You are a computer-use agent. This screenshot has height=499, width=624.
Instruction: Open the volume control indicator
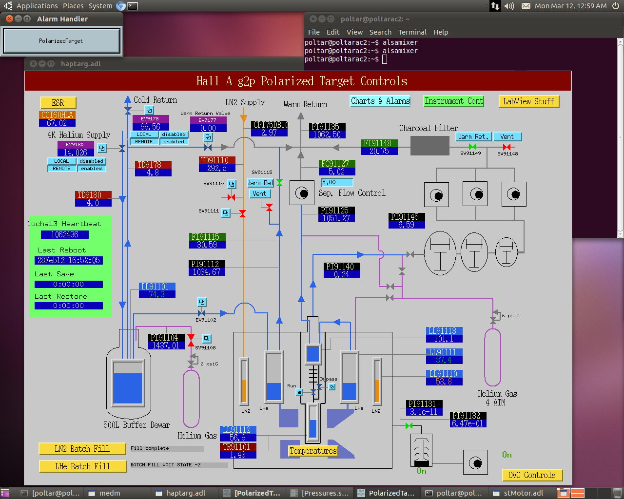[509, 6]
